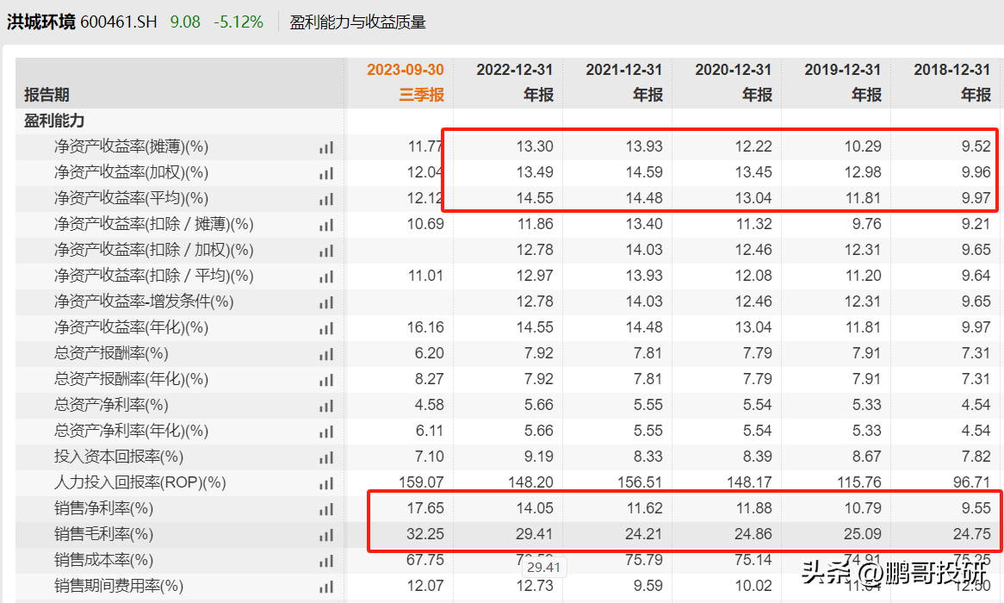Open chart icon for 净资产收益率(扣除/摊薄)(%) row
Viewport: 1004px width, 603px height.
click(x=326, y=225)
